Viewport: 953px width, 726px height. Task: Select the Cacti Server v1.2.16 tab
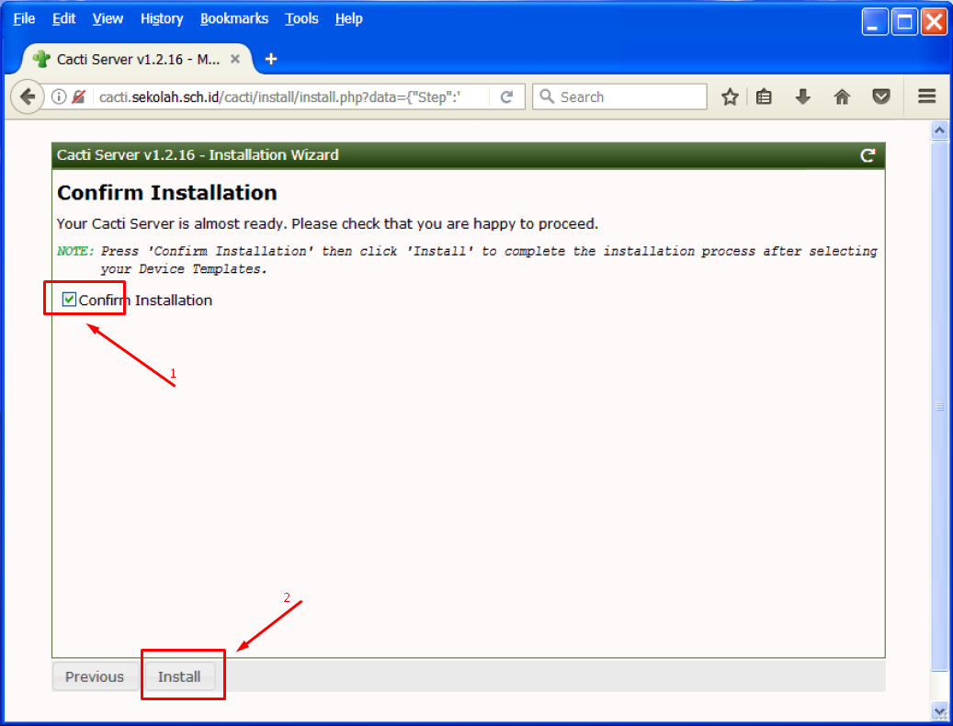tap(129, 59)
